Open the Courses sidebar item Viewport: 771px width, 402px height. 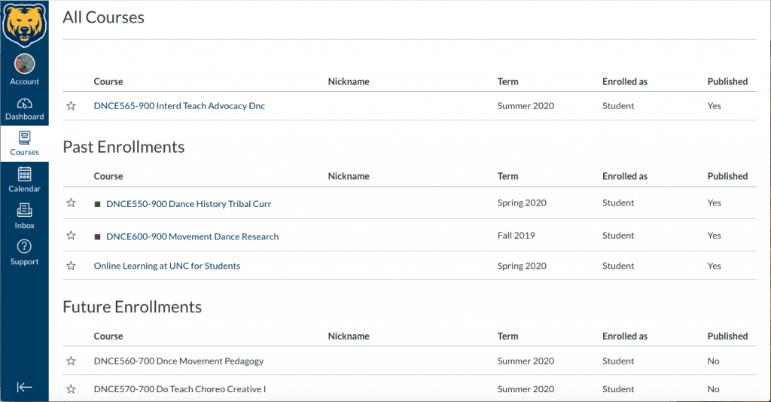point(25,144)
